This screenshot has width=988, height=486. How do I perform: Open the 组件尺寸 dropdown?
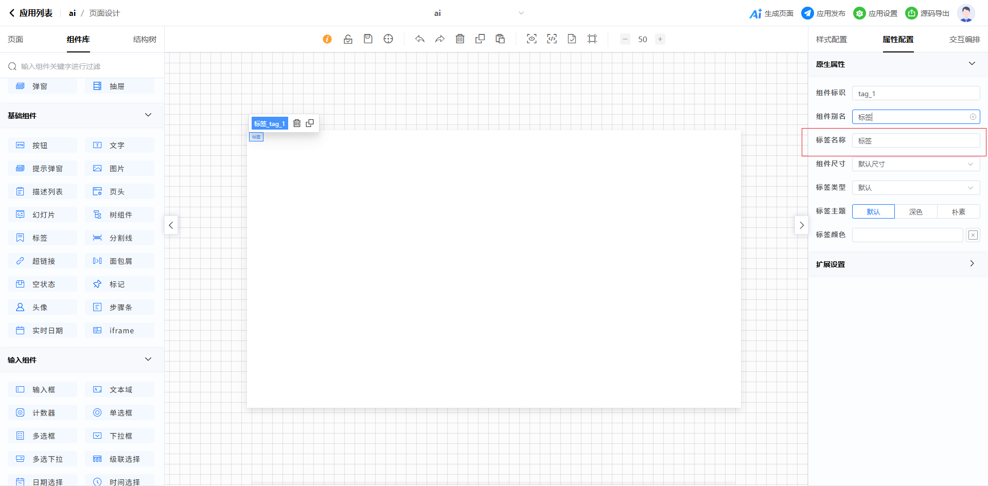pyautogui.click(x=915, y=165)
